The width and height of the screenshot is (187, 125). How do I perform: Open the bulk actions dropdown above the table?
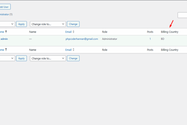click(x=7, y=24)
